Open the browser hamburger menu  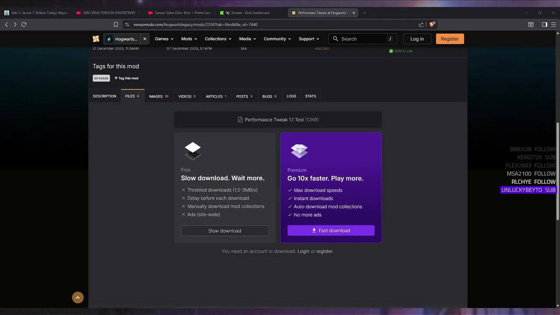554,24
